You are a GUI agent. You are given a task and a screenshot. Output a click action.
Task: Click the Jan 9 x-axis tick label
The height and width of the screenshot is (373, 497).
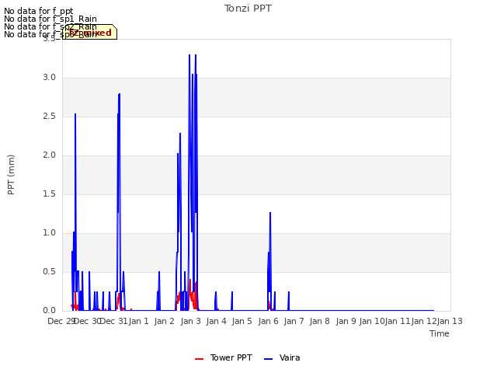pyautogui.click(x=346, y=321)
